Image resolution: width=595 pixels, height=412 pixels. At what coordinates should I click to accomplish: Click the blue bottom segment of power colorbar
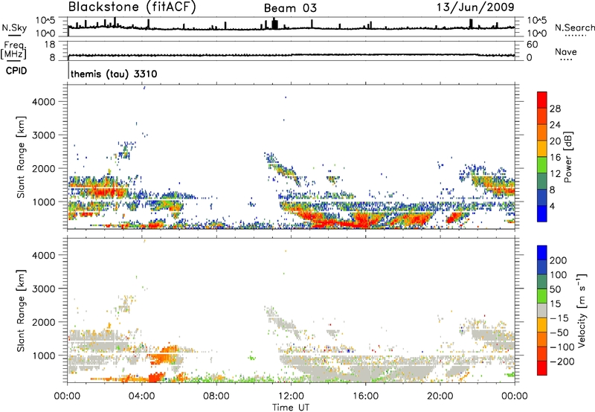tap(542, 213)
